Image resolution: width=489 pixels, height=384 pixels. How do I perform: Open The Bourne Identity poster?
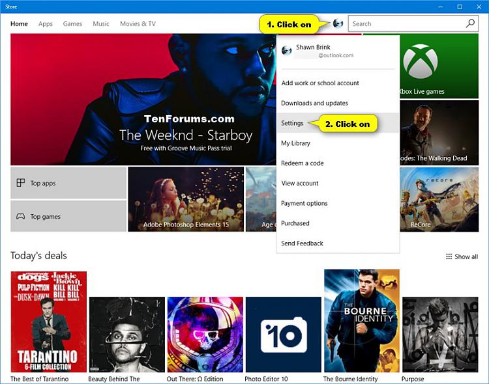coord(362,321)
